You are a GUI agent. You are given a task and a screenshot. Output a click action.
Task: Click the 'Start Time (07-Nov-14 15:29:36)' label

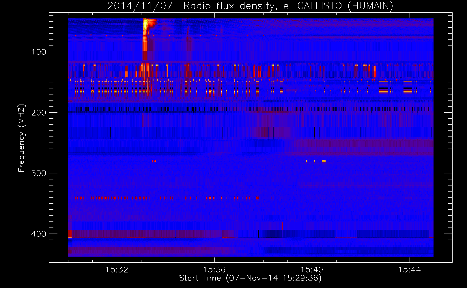pos(250,278)
